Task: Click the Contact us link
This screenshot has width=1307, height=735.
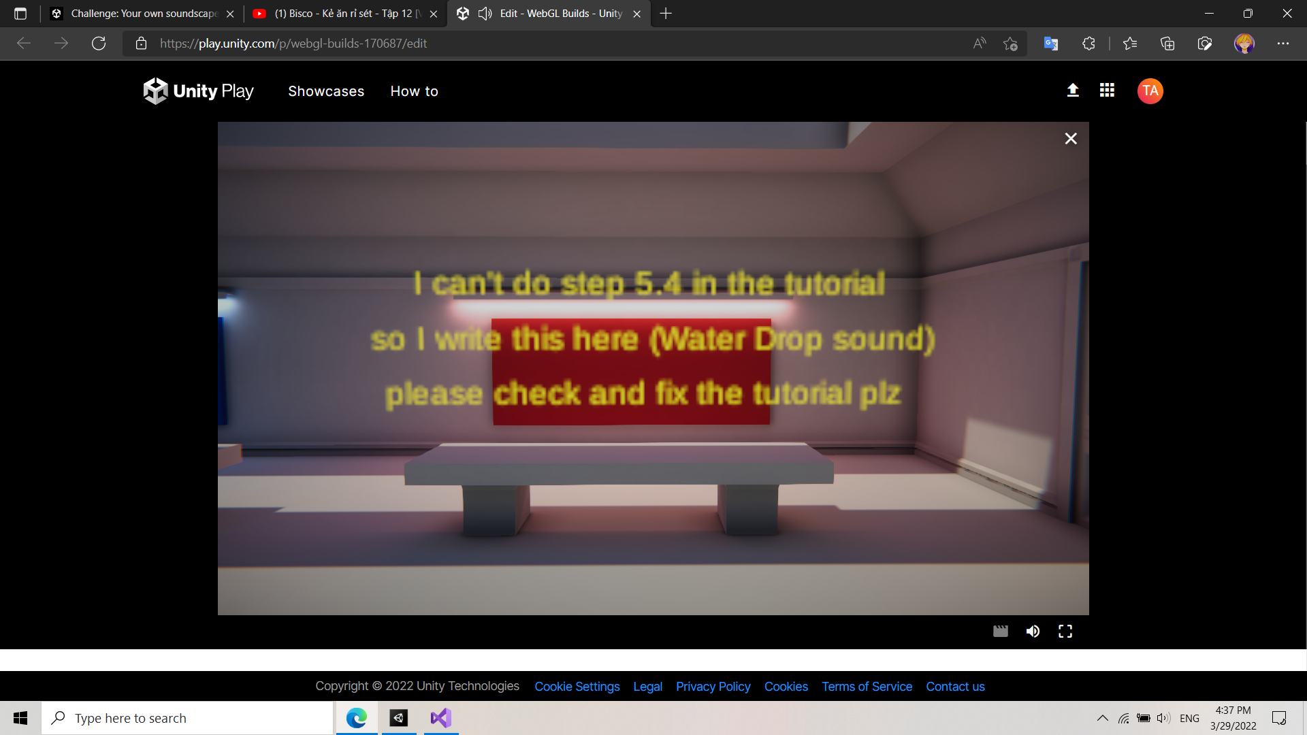Action: [x=955, y=686]
